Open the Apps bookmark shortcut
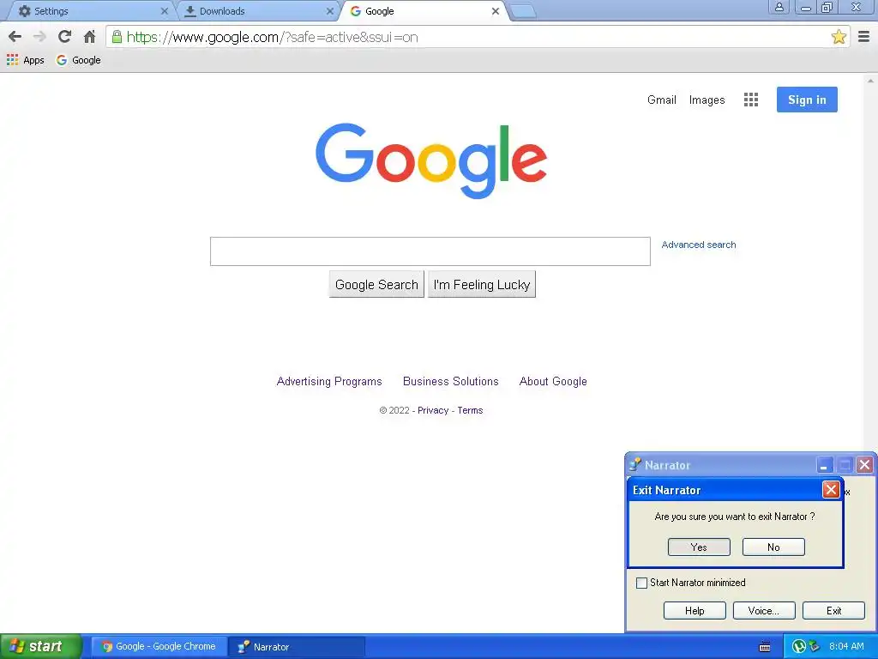The image size is (878, 659). pos(25,60)
